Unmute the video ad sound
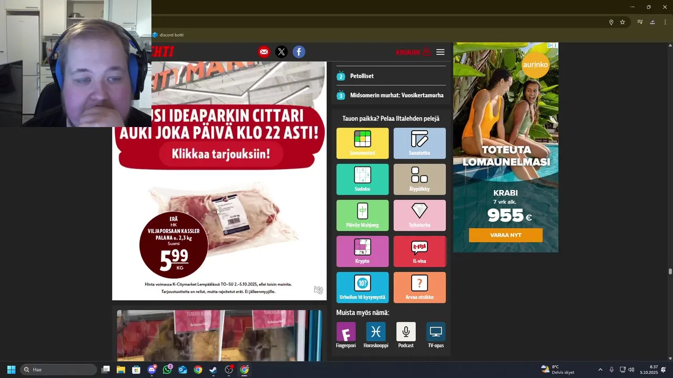This screenshot has width=673, height=378. pyautogui.click(x=318, y=290)
